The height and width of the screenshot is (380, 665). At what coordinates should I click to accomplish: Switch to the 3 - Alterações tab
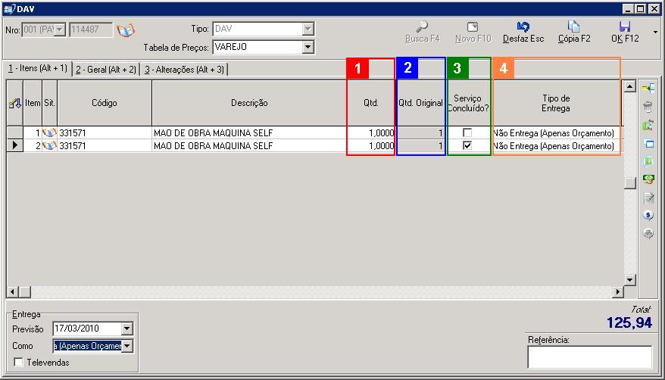click(184, 70)
